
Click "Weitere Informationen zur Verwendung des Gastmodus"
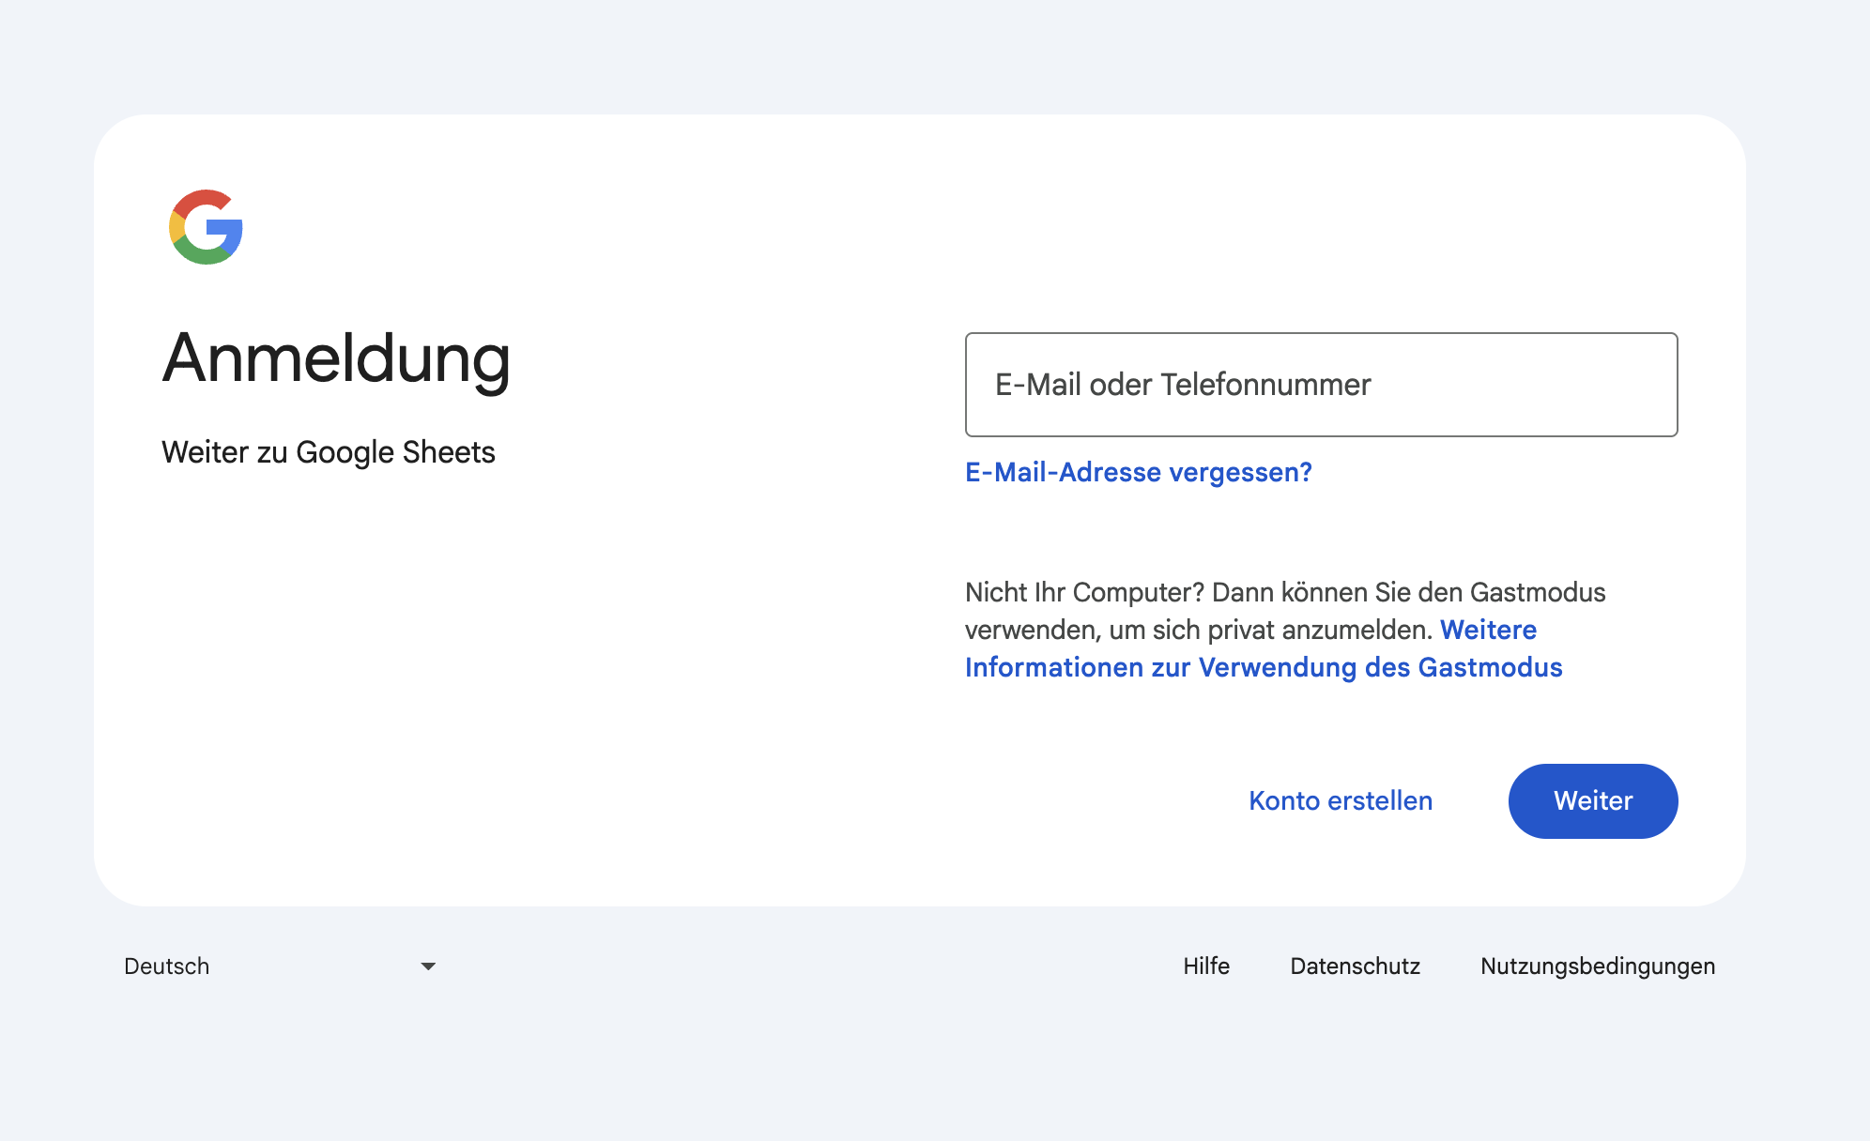click(1264, 648)
